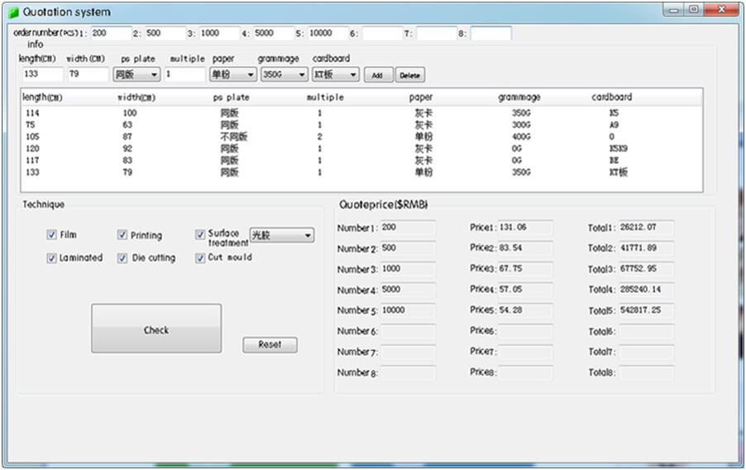746x470 pixels.
Task: Click the width(CM) list column header
Action: click(x=164, y=97)
